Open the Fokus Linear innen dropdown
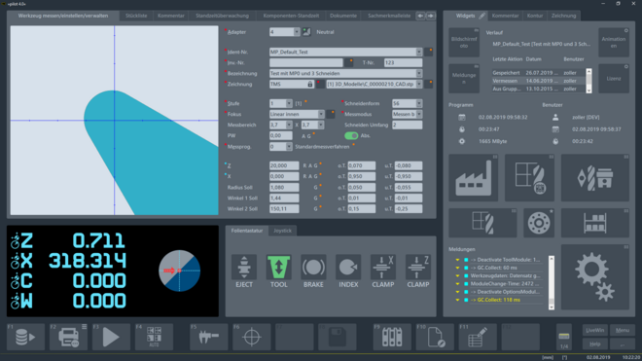 321,114
